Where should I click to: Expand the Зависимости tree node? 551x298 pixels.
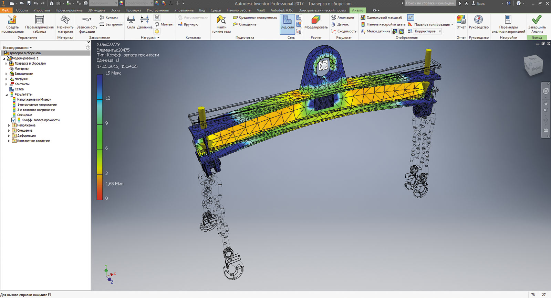pos(6,74)
